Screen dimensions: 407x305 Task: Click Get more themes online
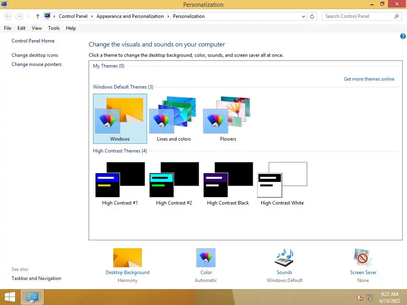(x=369, y=79)
